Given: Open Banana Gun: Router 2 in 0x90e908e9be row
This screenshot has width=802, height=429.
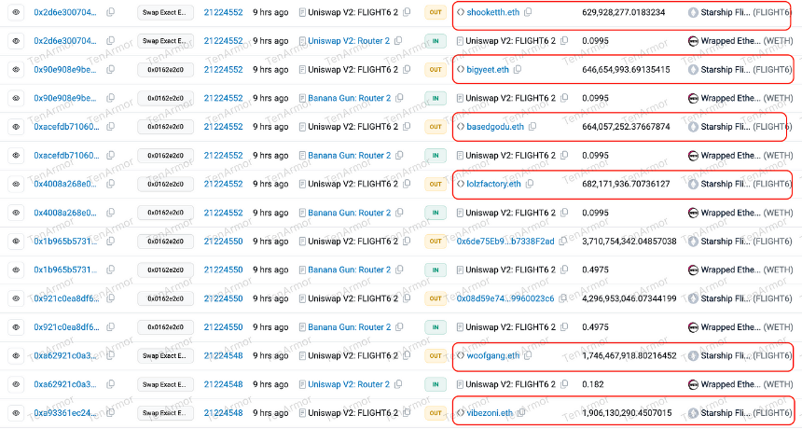Looking at the screenshot, I should click(350, 98).
